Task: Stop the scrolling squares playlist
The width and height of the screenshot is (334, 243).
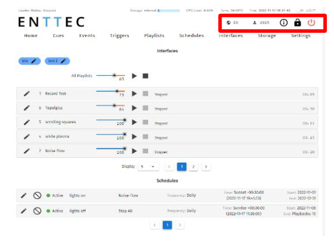Action: 145,122
